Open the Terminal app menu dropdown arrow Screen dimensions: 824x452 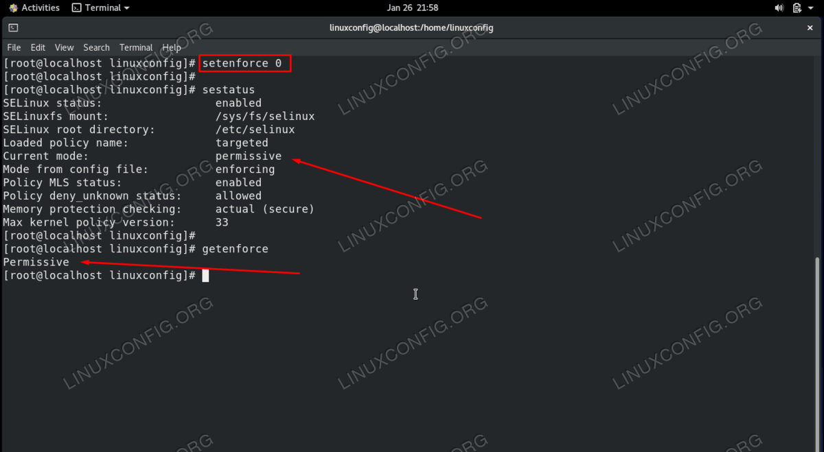(x=126, y=8)
